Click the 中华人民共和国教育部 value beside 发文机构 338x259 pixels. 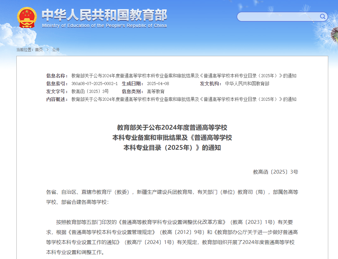[x=247, y=84]
